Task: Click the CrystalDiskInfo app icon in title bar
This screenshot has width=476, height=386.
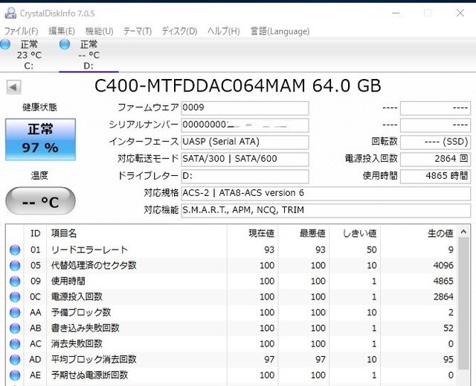Action: (10, 13)
